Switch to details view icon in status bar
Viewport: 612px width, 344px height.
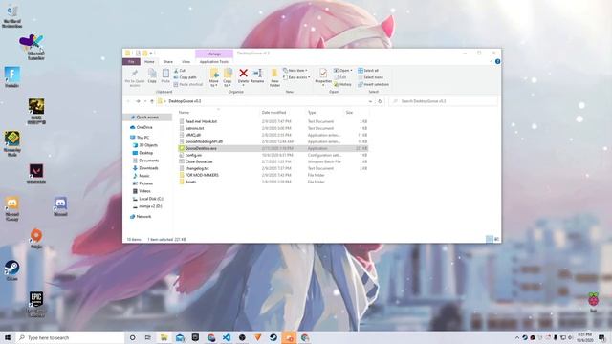(489, 239)
